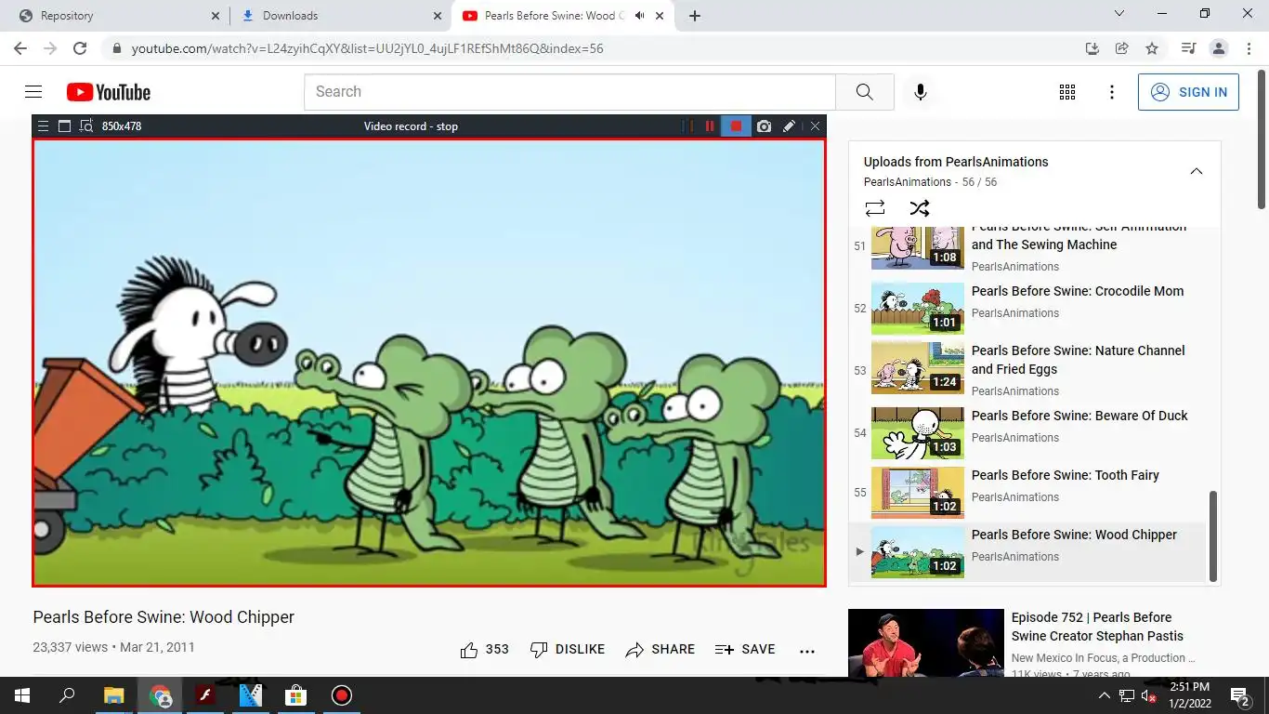Click the SHARE button
Image resolution: width=1269 pixels, height=714 pixels.
pyautogui.click(x=660, y=650)
